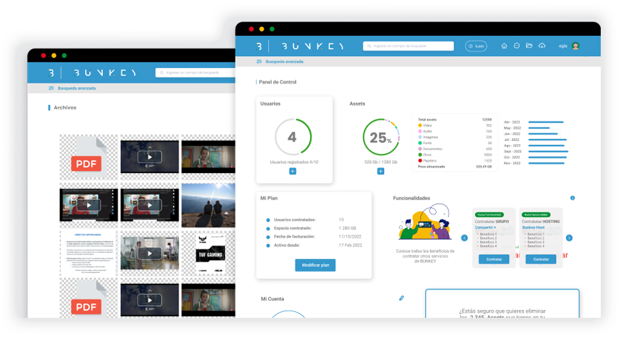Viewport: 623px width, 346px height.
Task: Click the cloud upload icon
Action: point(542,46)
